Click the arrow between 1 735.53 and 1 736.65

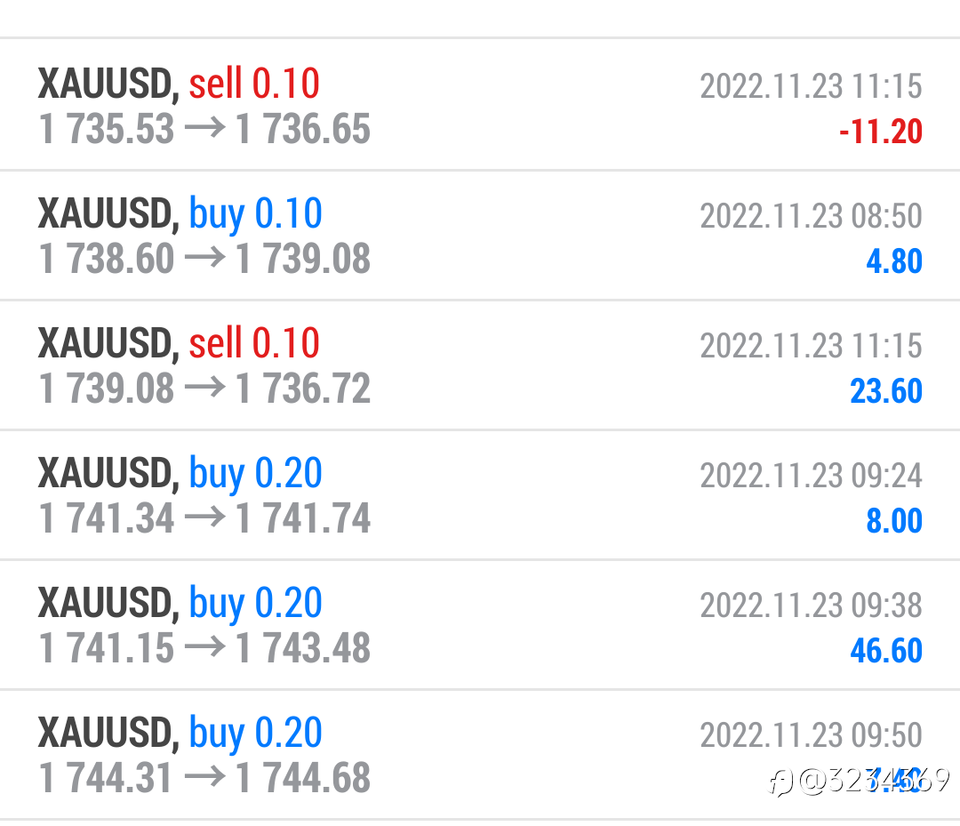tap(205, 128)
